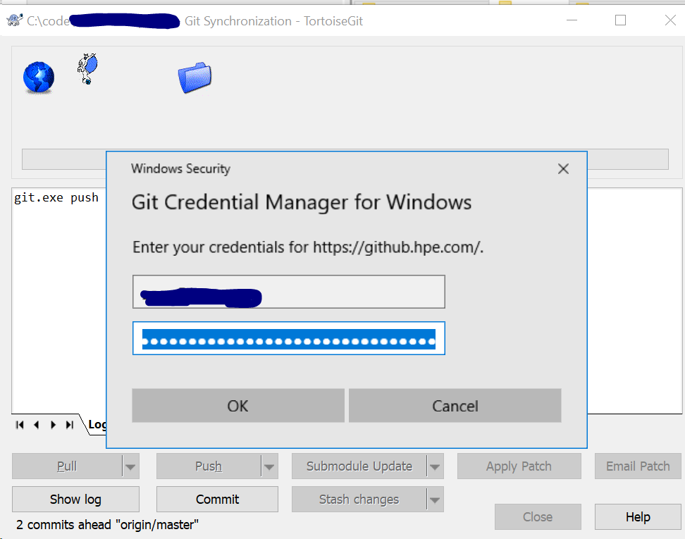Screen dimensions: 685x539
Task: Open the Push options dropdown arrow
Action: (269, 466)
